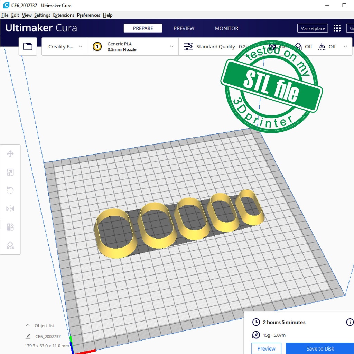
Task: Open file using the folder icon
Action: tap(28, 47)
